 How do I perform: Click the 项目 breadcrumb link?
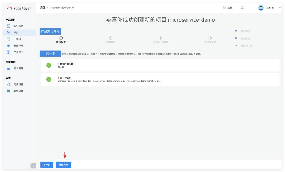(42, 8)
